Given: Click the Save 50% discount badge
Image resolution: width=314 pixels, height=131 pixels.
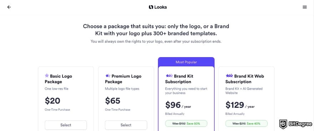Looking at the screenshot, I should [186, 124].
